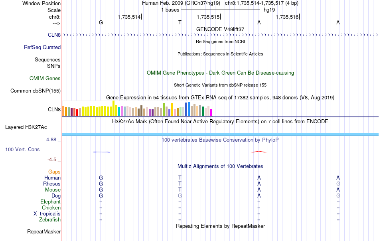This screenshot has height=241, width=379.
Task: Click the 'GENCODE V49lift37' track title
Action: click(x=220, y=29)
